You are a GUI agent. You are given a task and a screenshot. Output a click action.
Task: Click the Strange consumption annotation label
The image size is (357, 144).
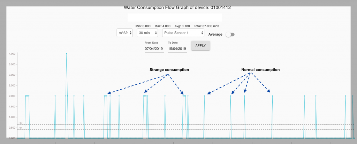pos(169,70)
